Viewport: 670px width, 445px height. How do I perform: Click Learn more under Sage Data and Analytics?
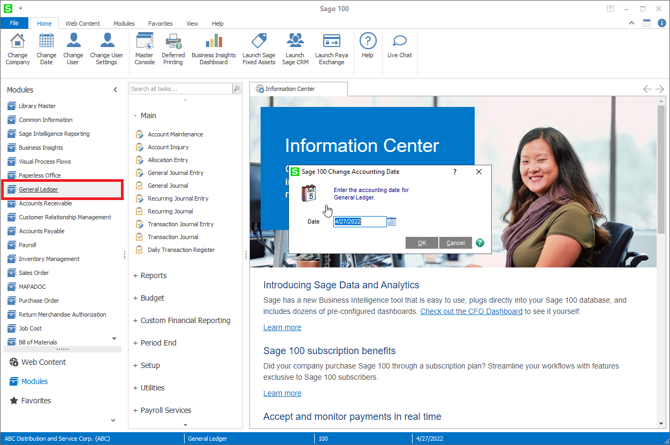coord(283,327)
